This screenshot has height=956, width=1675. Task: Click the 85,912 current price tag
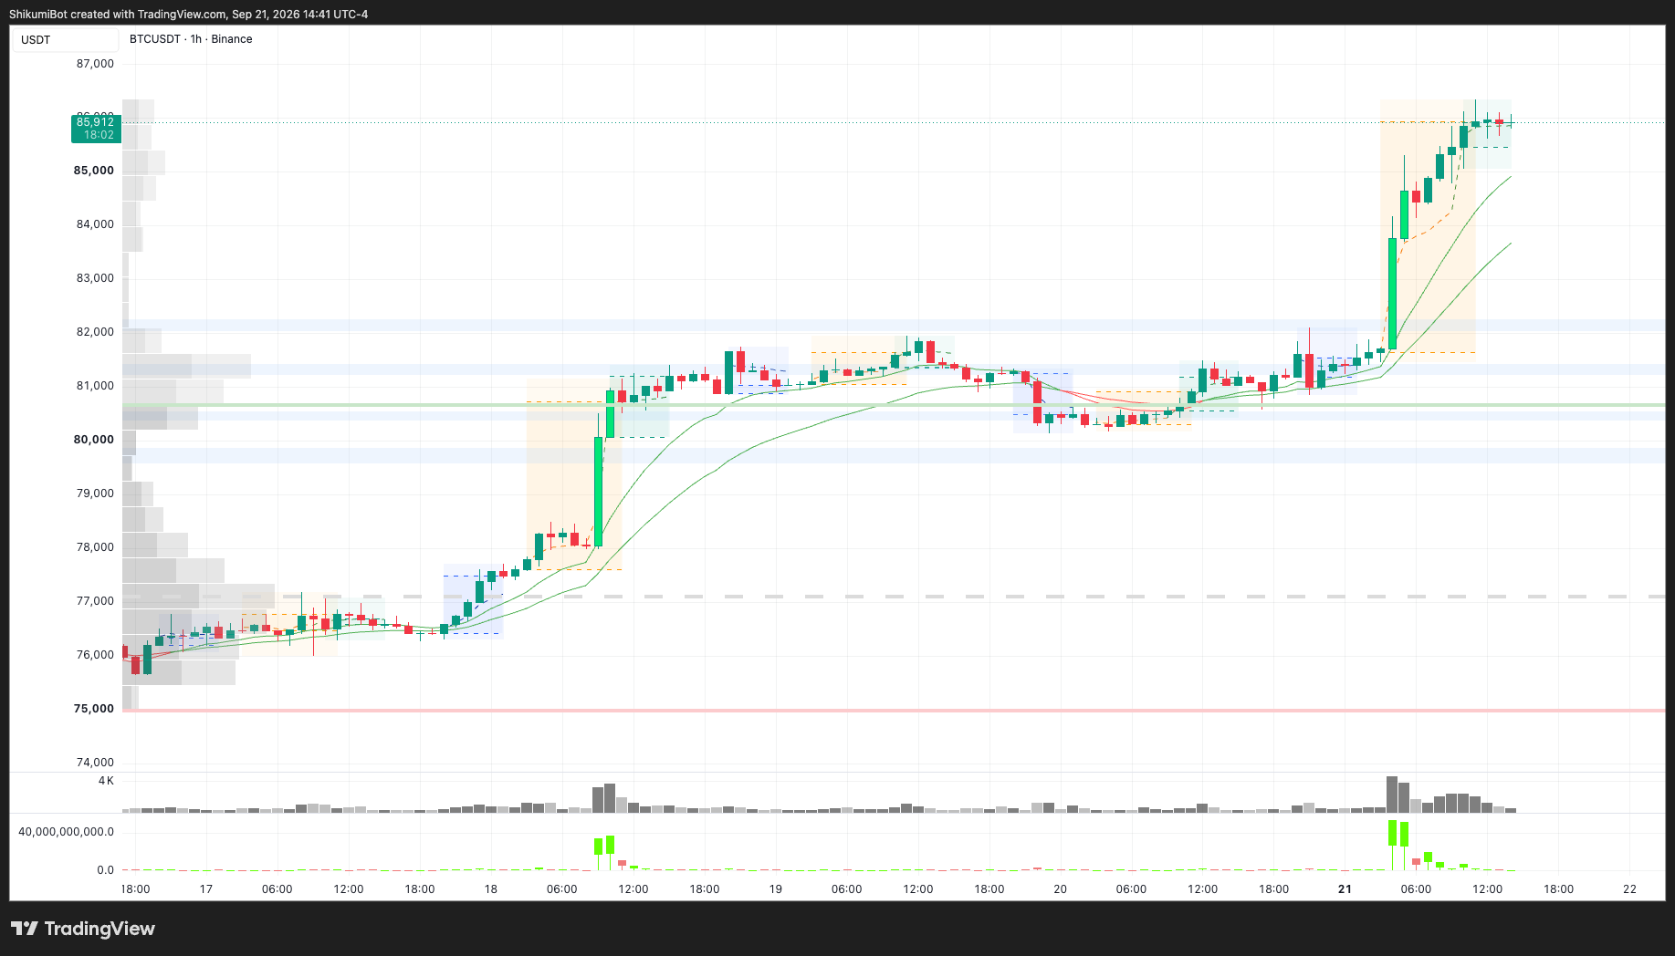tap(96, 129)
